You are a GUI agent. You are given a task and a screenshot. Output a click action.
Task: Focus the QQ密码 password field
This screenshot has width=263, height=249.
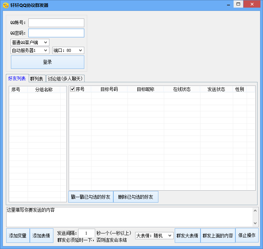(56, 33)
